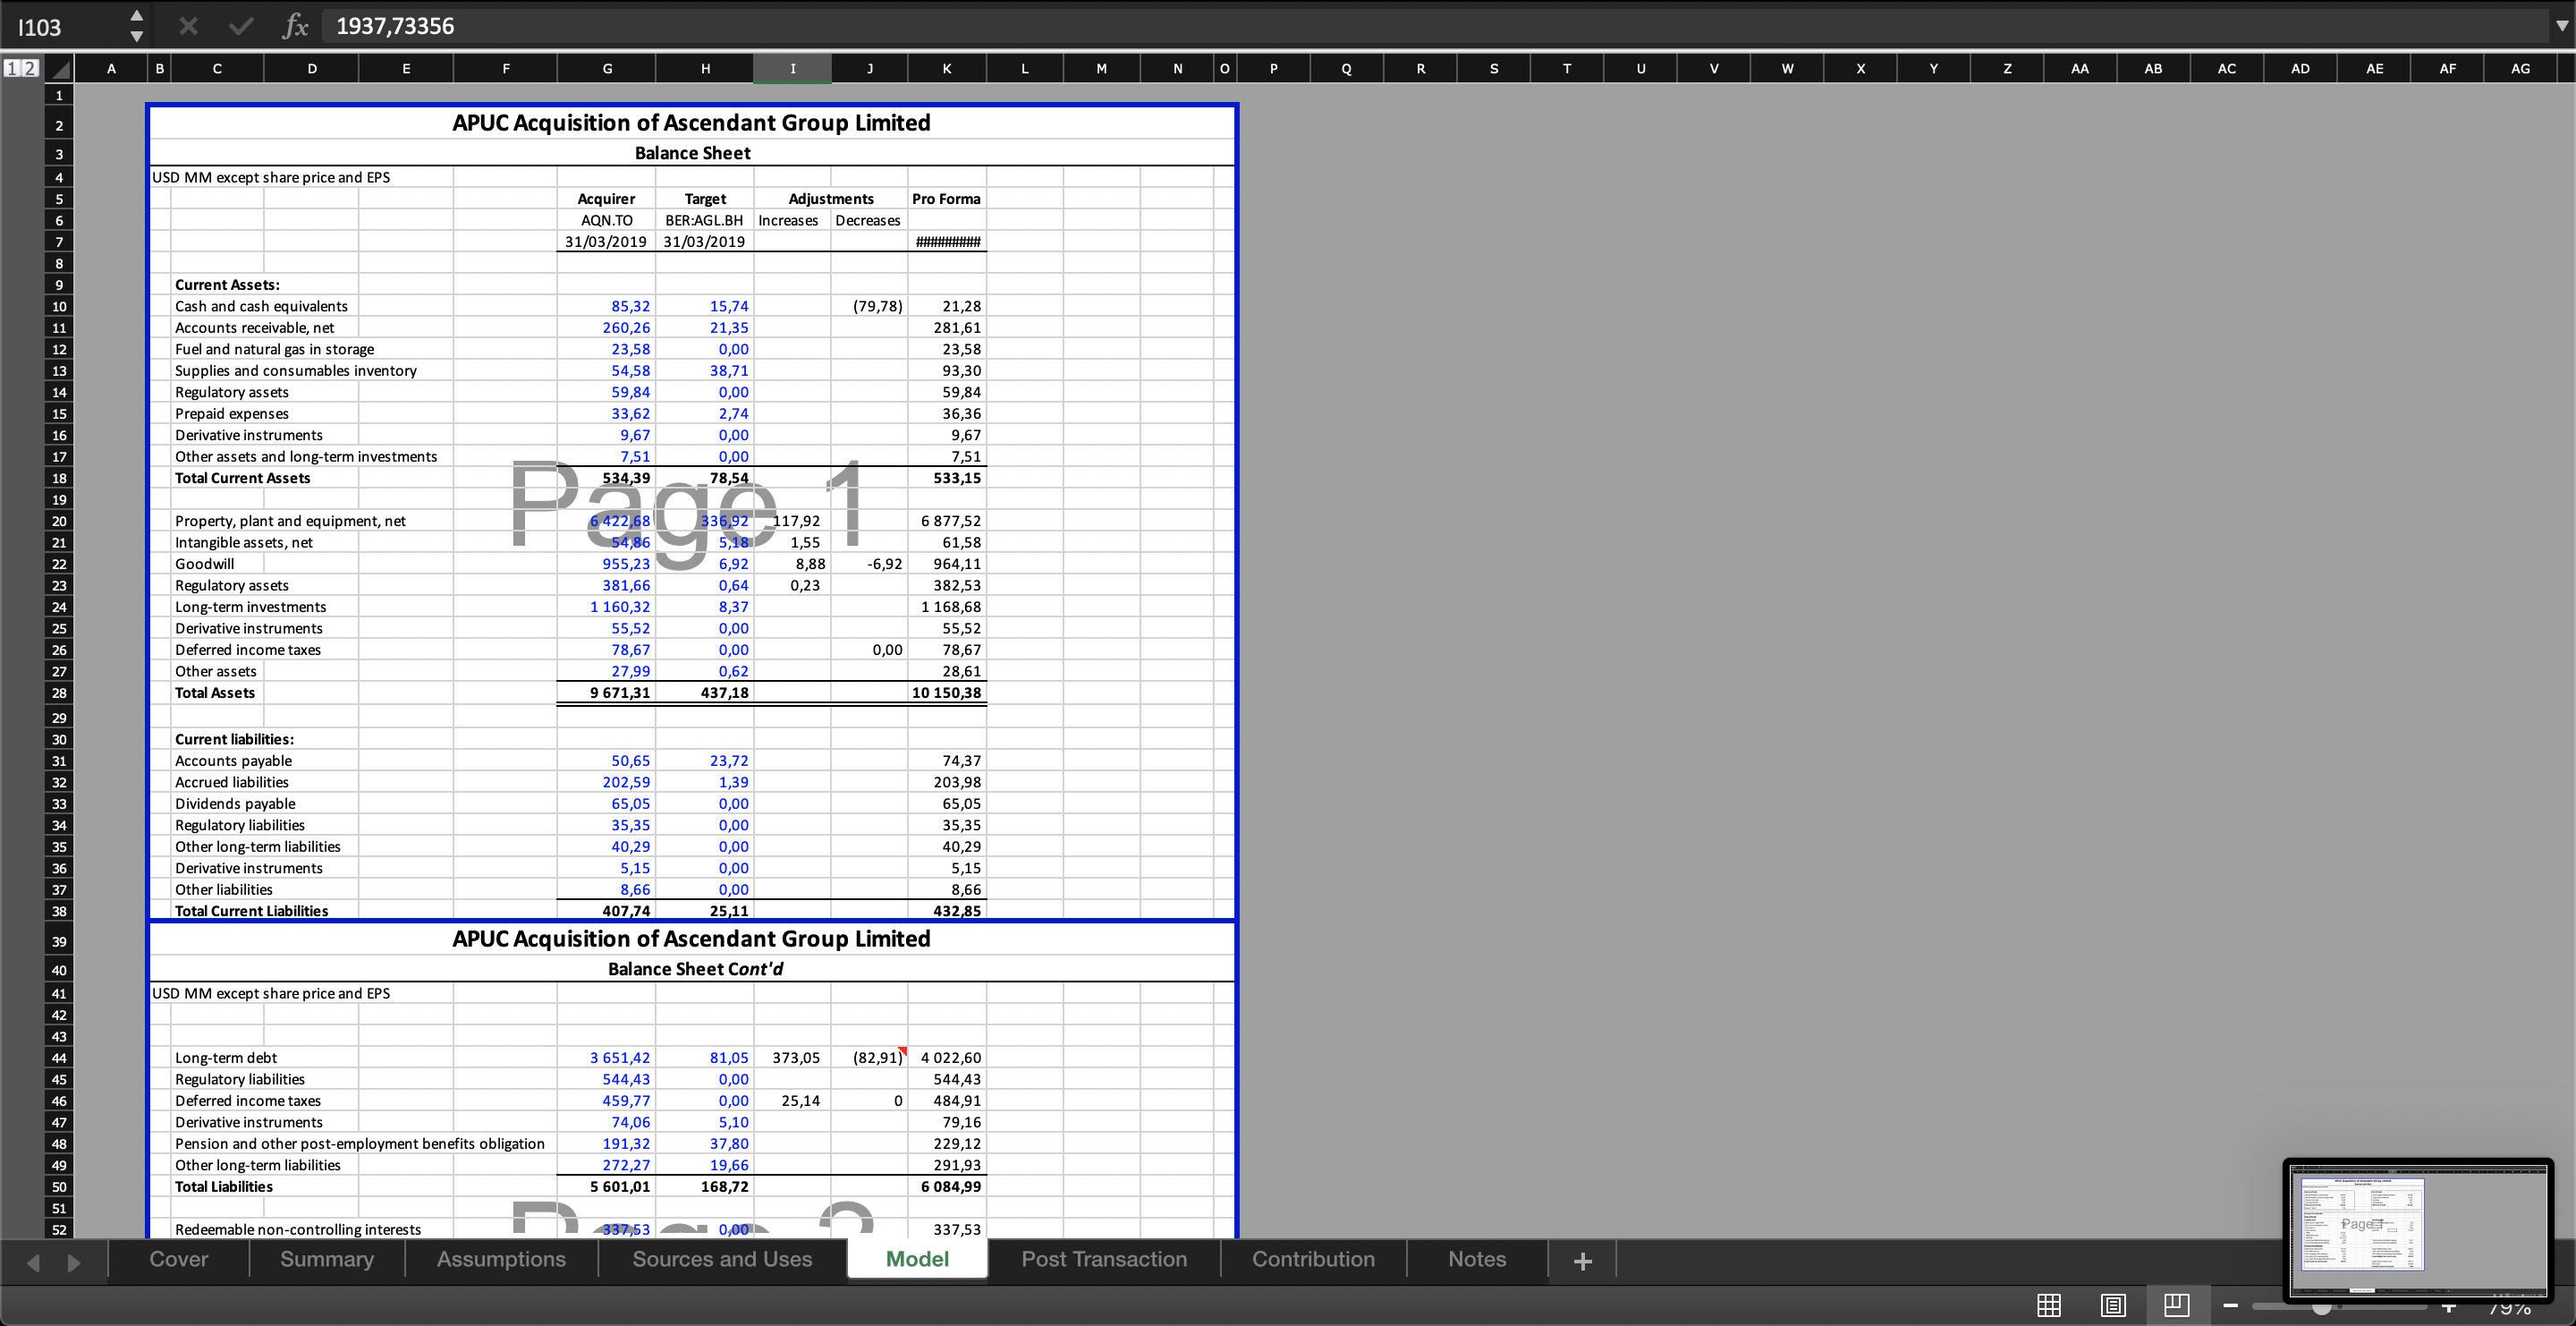Select outline level 2 button
This screenshot has height=1326, width=2576.
[x=30, y=68]
